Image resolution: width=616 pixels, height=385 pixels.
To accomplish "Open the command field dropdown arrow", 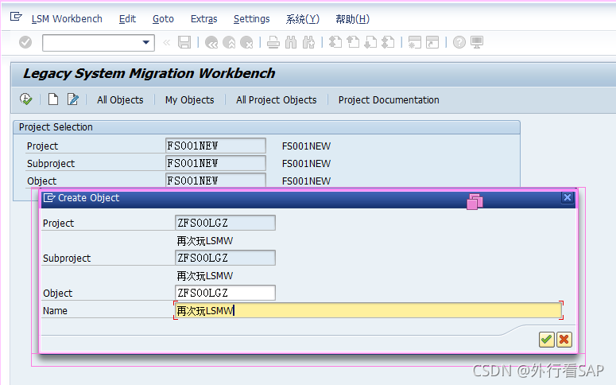I will tap(146, 42).
